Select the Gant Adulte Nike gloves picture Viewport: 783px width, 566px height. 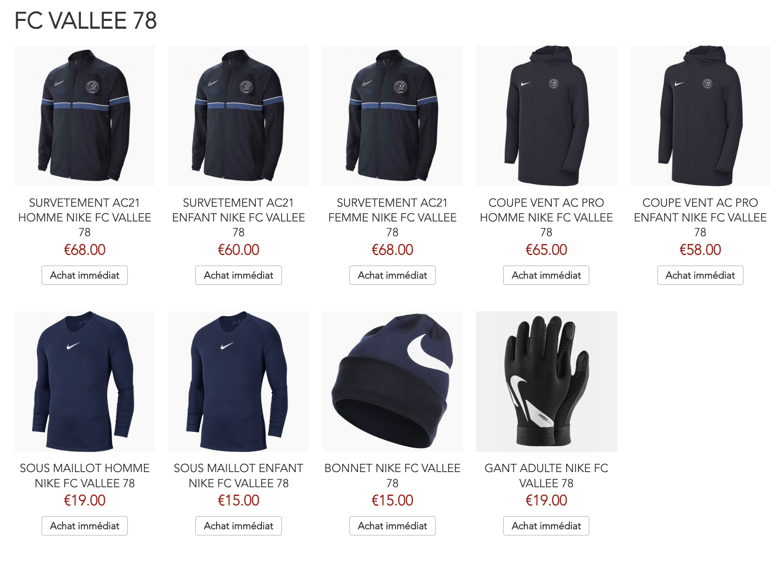pyautogui.click(x=546, y=381)
